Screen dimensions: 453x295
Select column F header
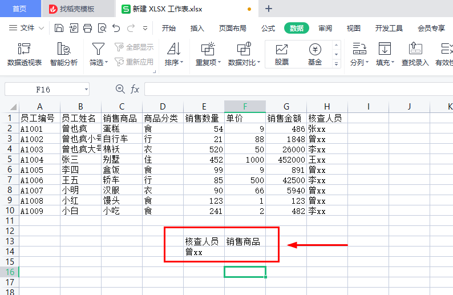[245, 107]
